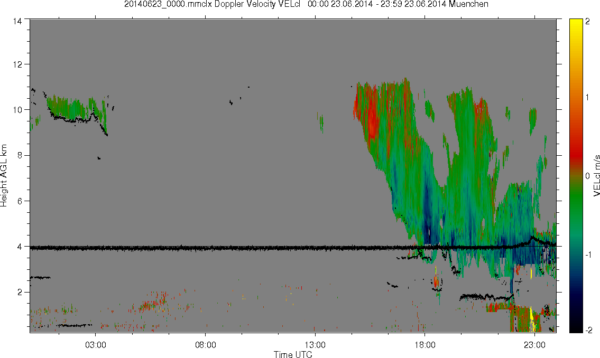Click the 4 km height tick label

(x=19, y=247)
